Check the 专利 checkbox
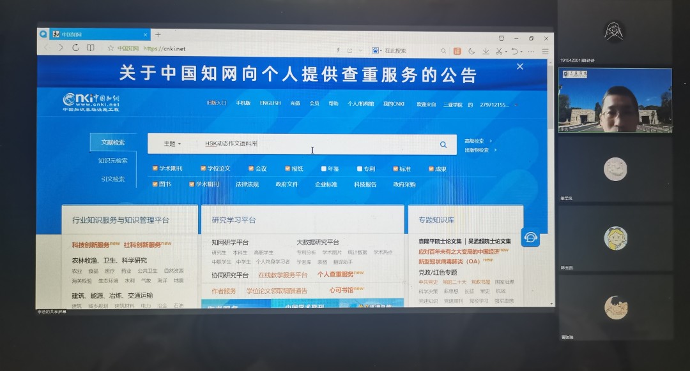This screenshot has width=690, height=371. [x=360, y=169]
